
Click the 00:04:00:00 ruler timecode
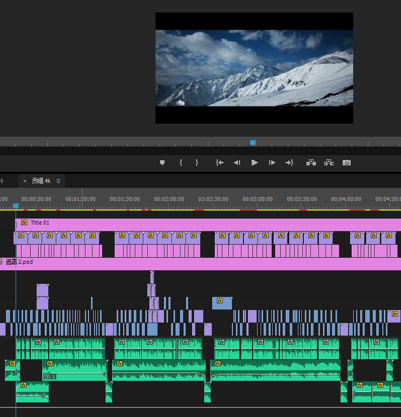pyautogui.click(x=346, y=199)
